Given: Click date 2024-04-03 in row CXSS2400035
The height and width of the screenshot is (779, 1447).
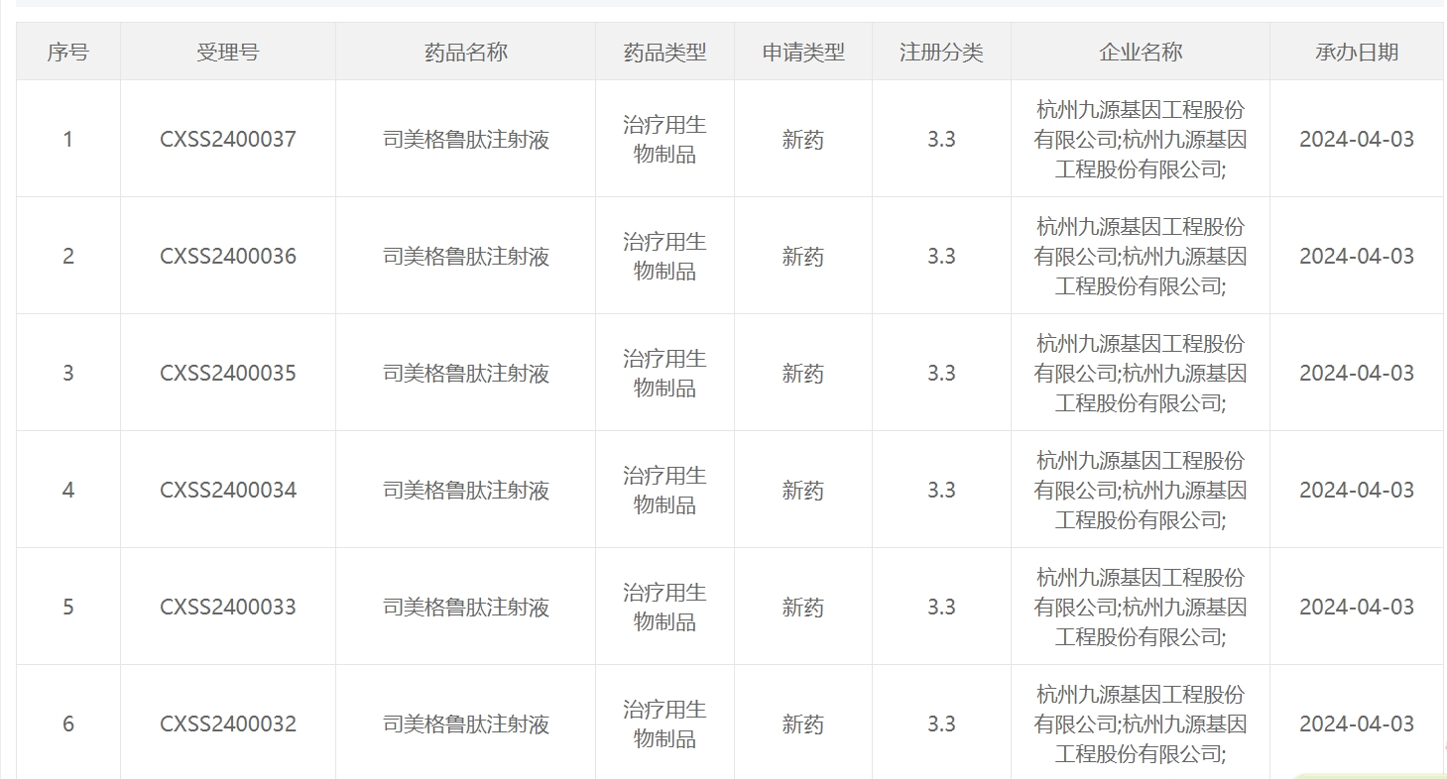Looking at the screenshot, I should click(1357, 374).
